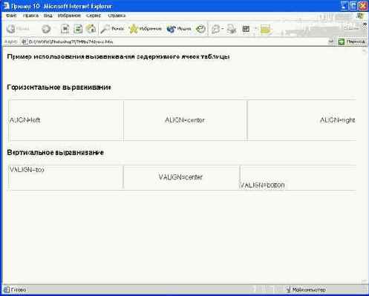Click the Переход (Go) button

click(x=352, y=42)
